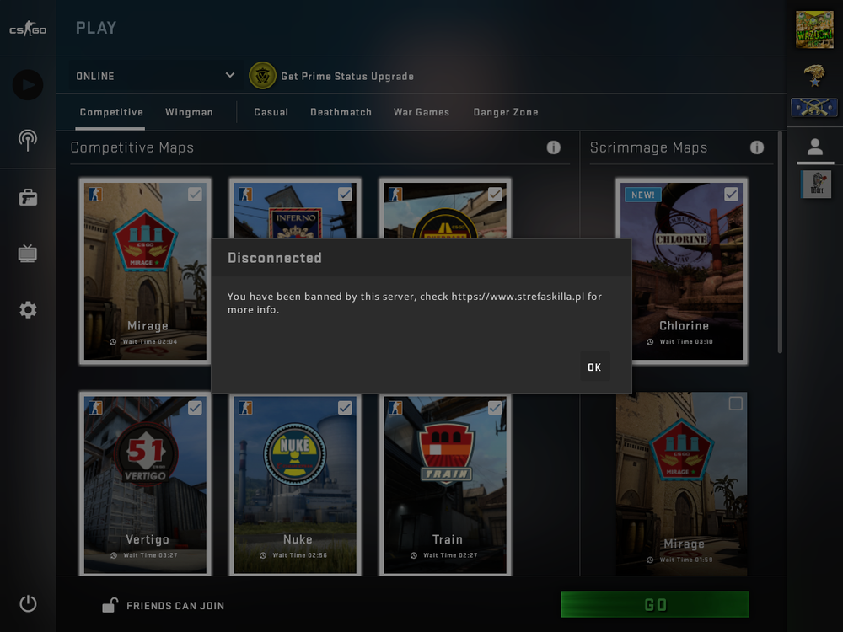Viewport: 843px width, 632px height.
Task: Click the Prime Status badge icon
Action: tap(262, 76)
